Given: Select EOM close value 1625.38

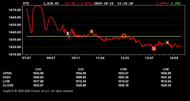Looking at the screenshot, I should [166, 85].
